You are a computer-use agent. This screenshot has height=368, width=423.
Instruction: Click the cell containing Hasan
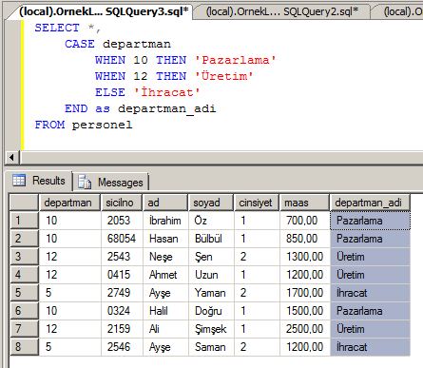coord(165,239)
